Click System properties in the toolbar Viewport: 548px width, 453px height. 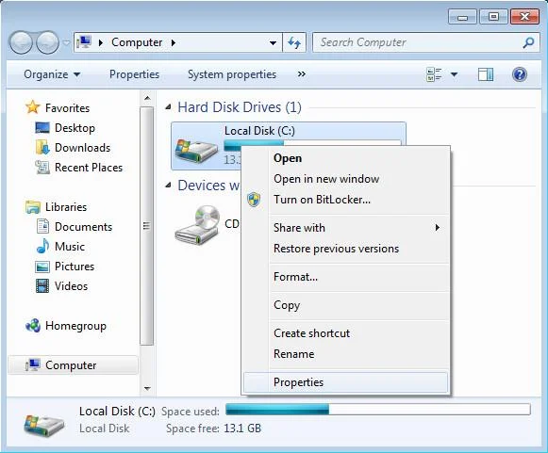pos(232,74)
